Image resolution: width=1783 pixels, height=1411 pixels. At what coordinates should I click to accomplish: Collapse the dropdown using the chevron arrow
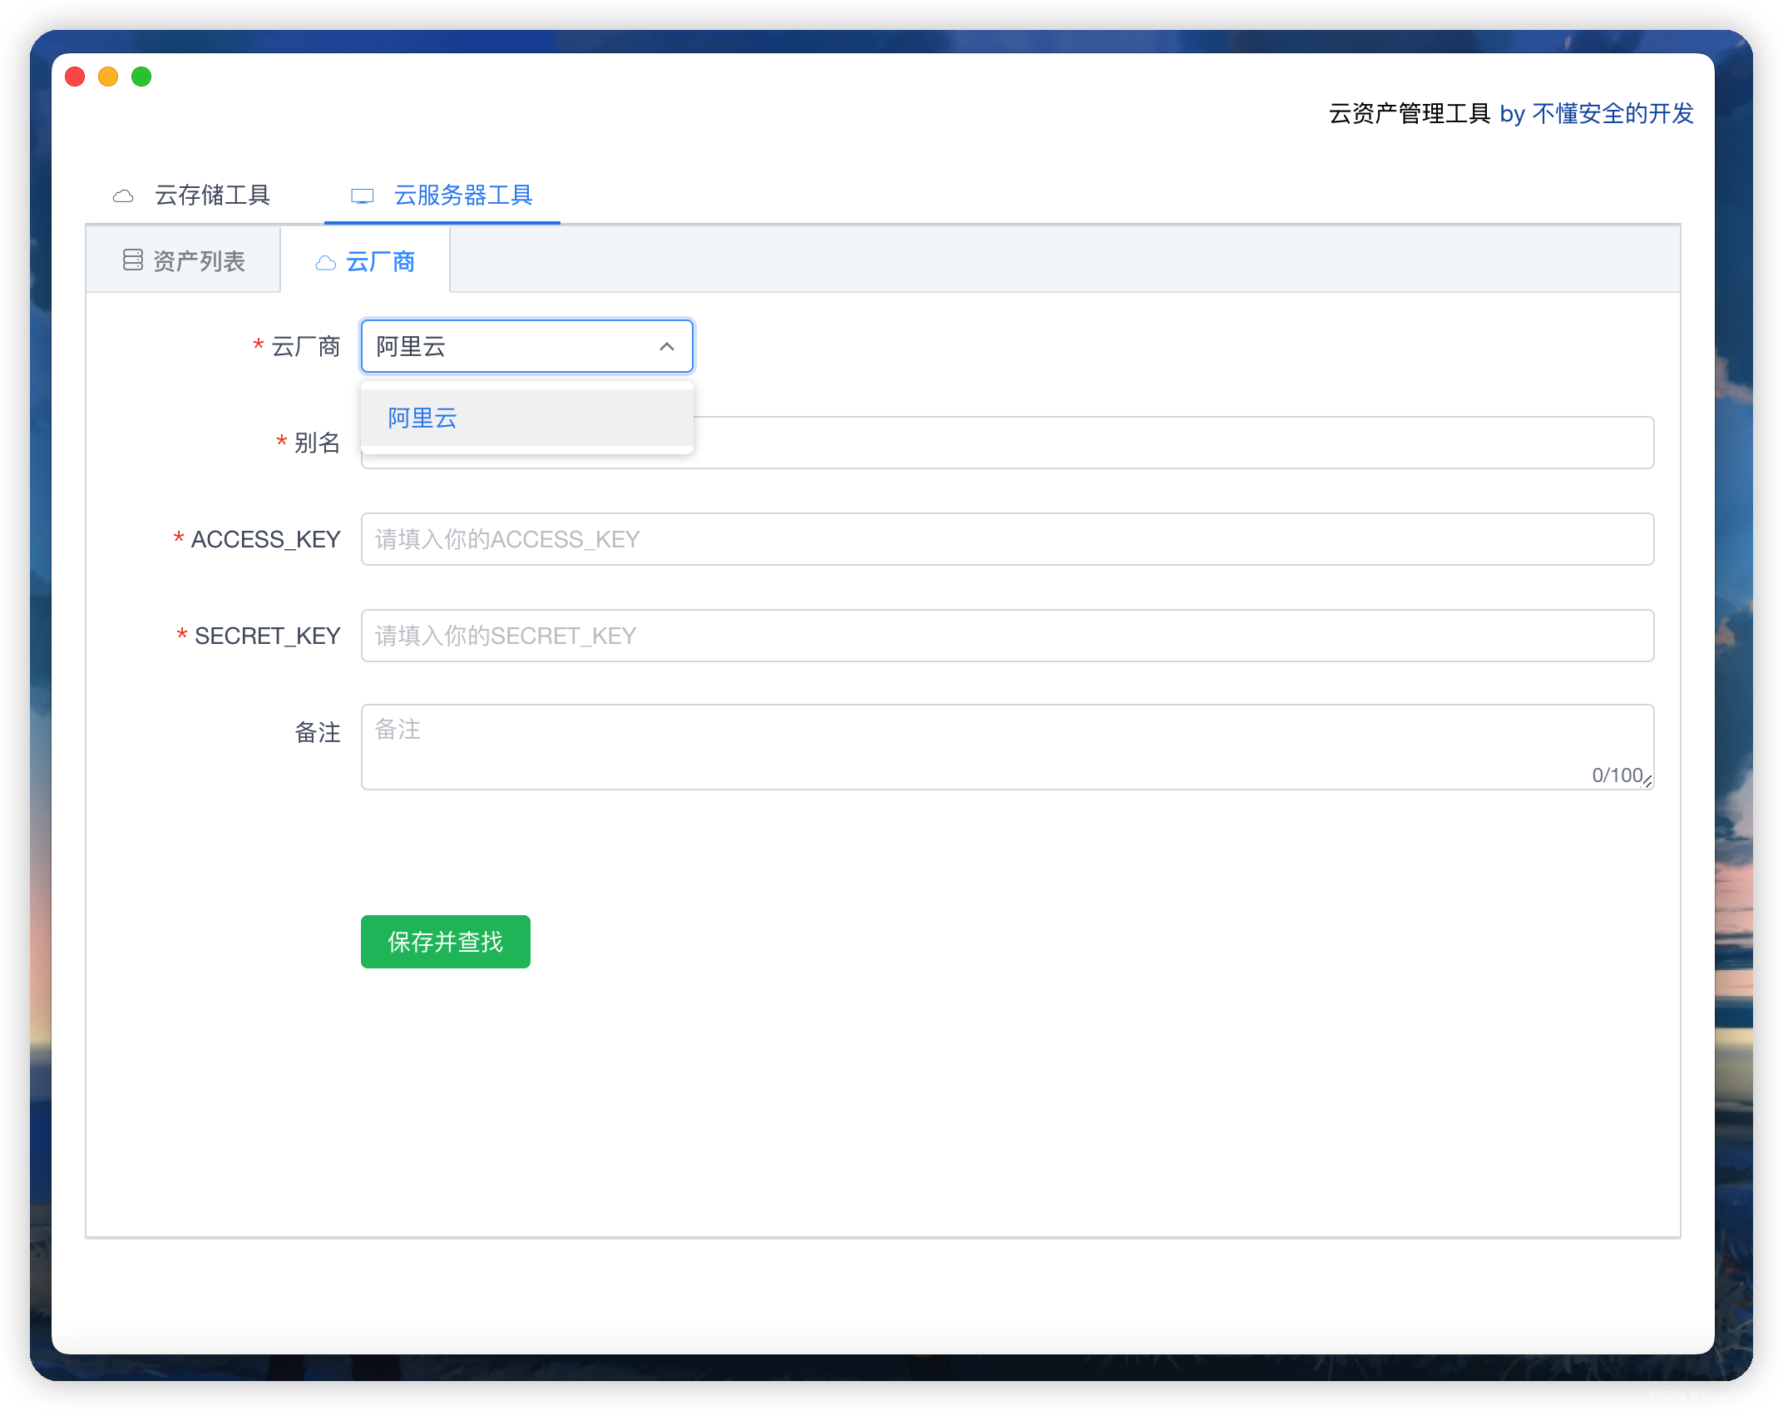point(664,347)
